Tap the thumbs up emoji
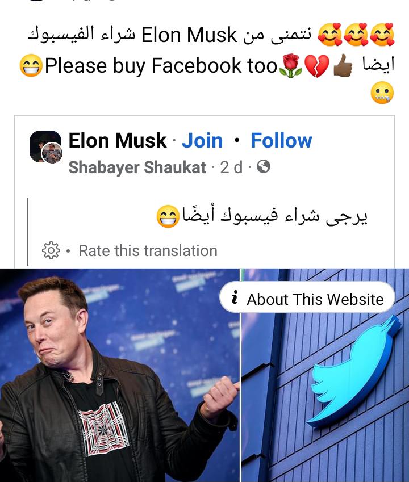This screenshot has width=409, height=482. tap(343, 65)
